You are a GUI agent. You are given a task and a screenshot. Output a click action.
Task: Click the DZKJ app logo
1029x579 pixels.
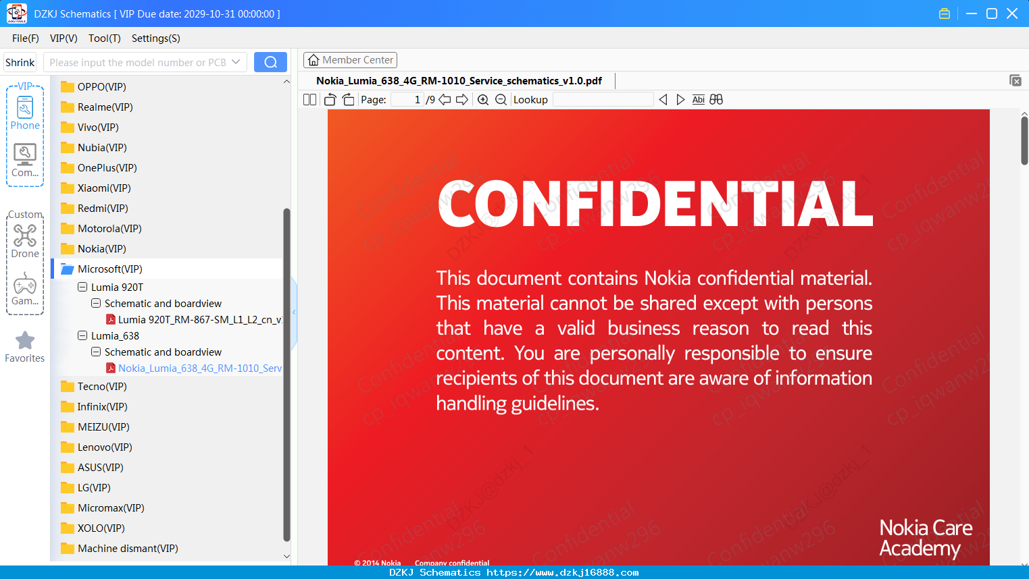click(x=16, y=13)
